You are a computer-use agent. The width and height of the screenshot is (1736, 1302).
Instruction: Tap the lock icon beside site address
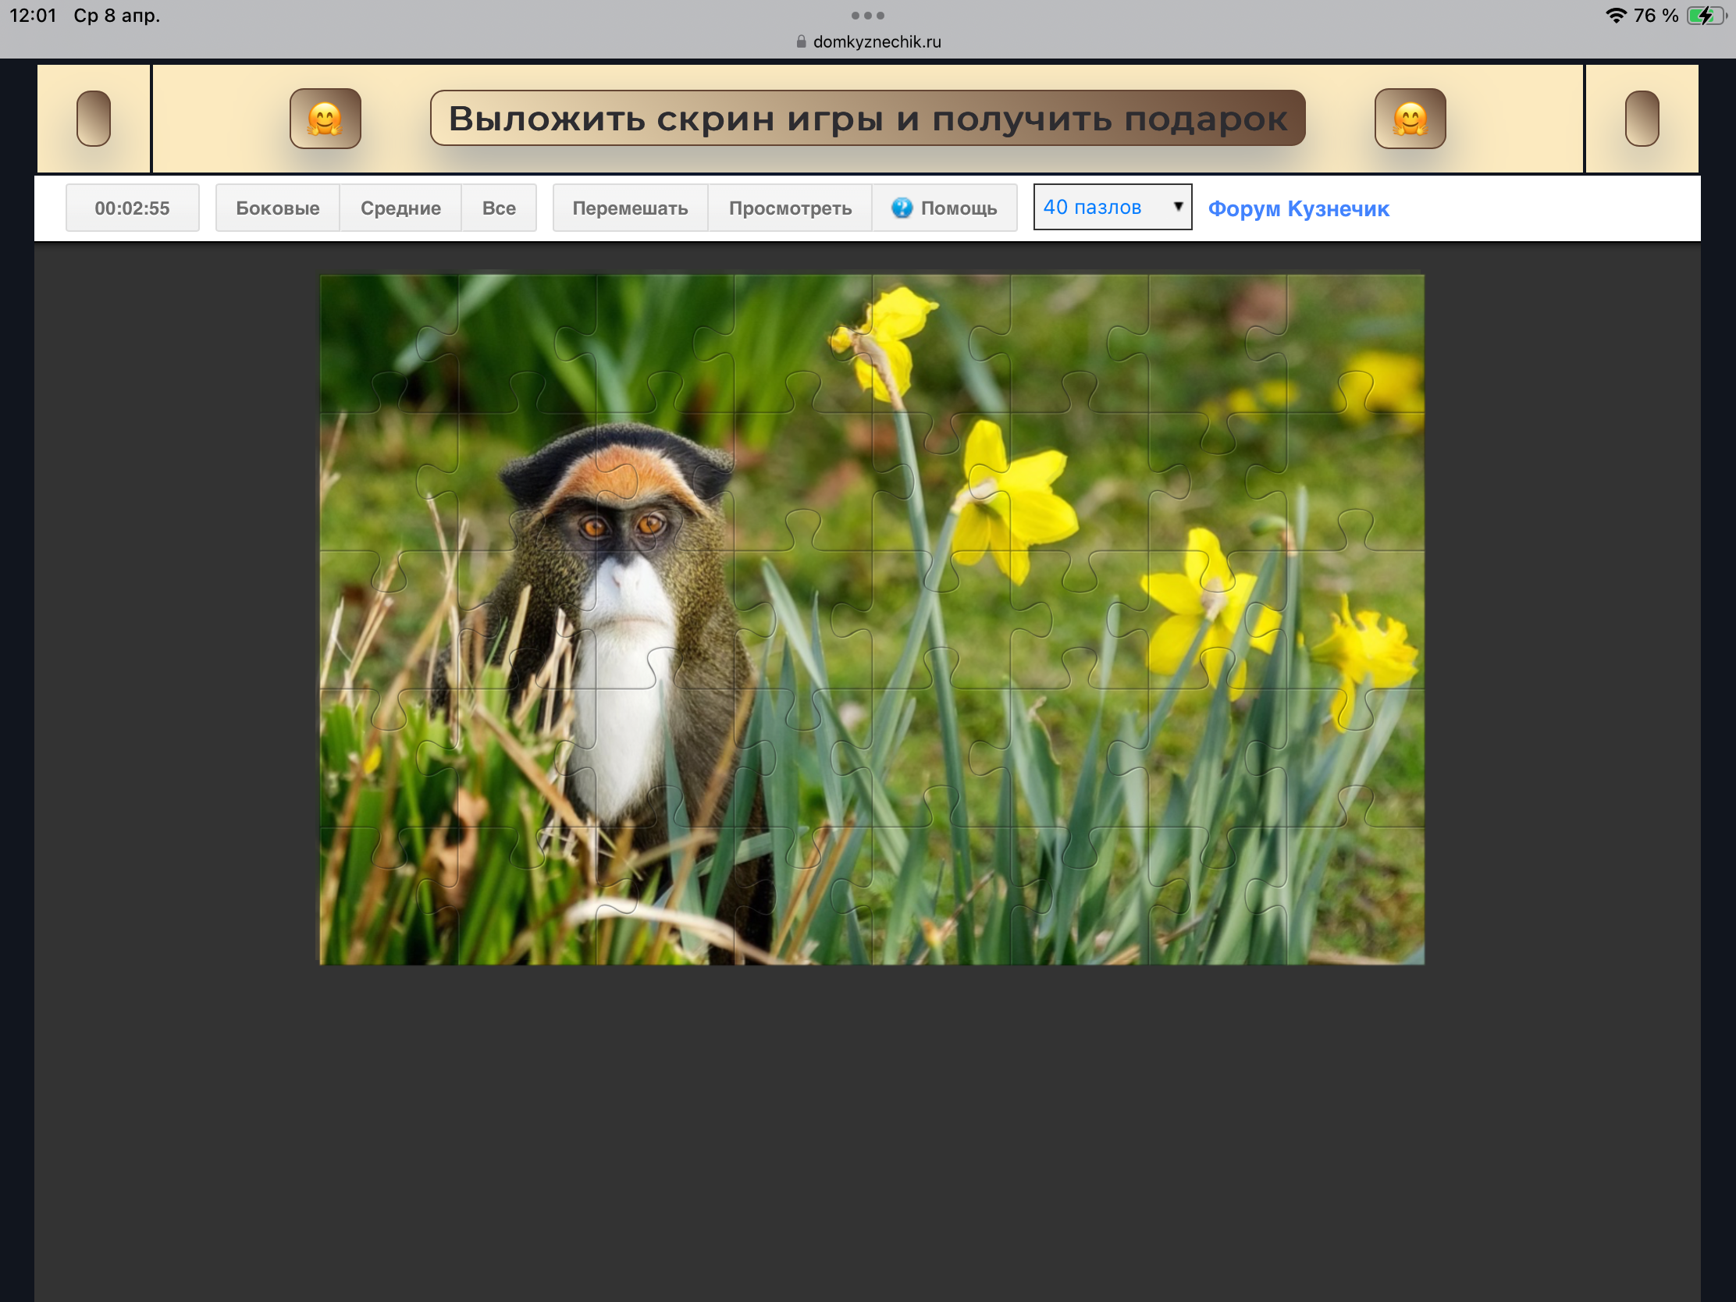pos(801,42)
